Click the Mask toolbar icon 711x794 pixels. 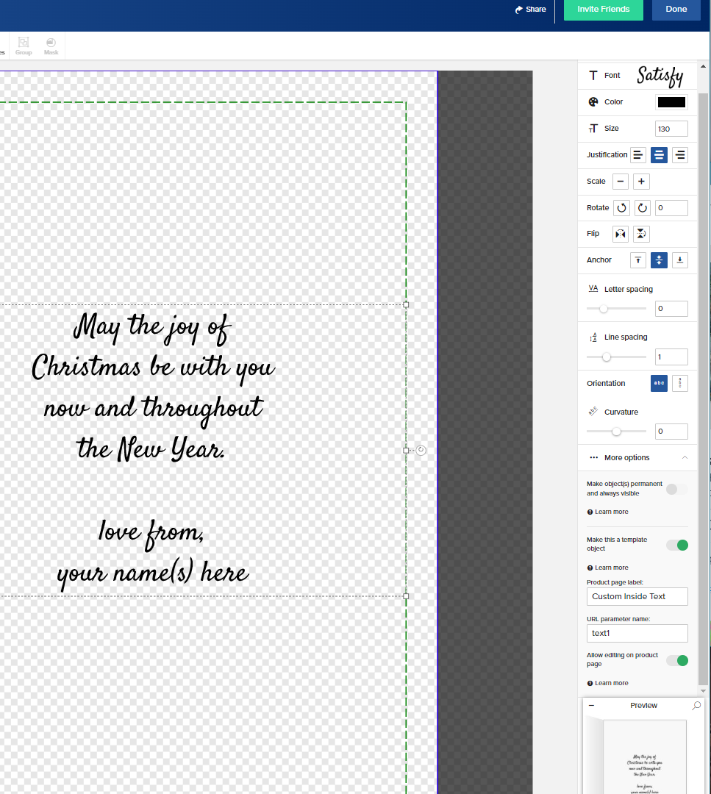pos(51,46)
